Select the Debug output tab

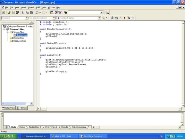pyautogui.click(x=22, y=127)
